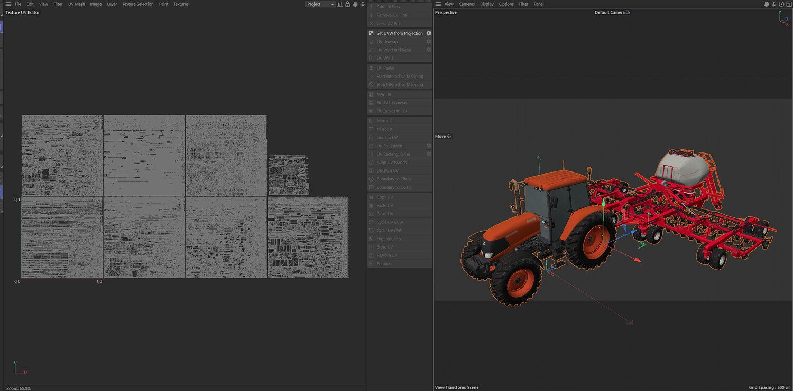Click Stop Interactive Mapping
This screenshot has height=391, width=793.
point(400,85)
